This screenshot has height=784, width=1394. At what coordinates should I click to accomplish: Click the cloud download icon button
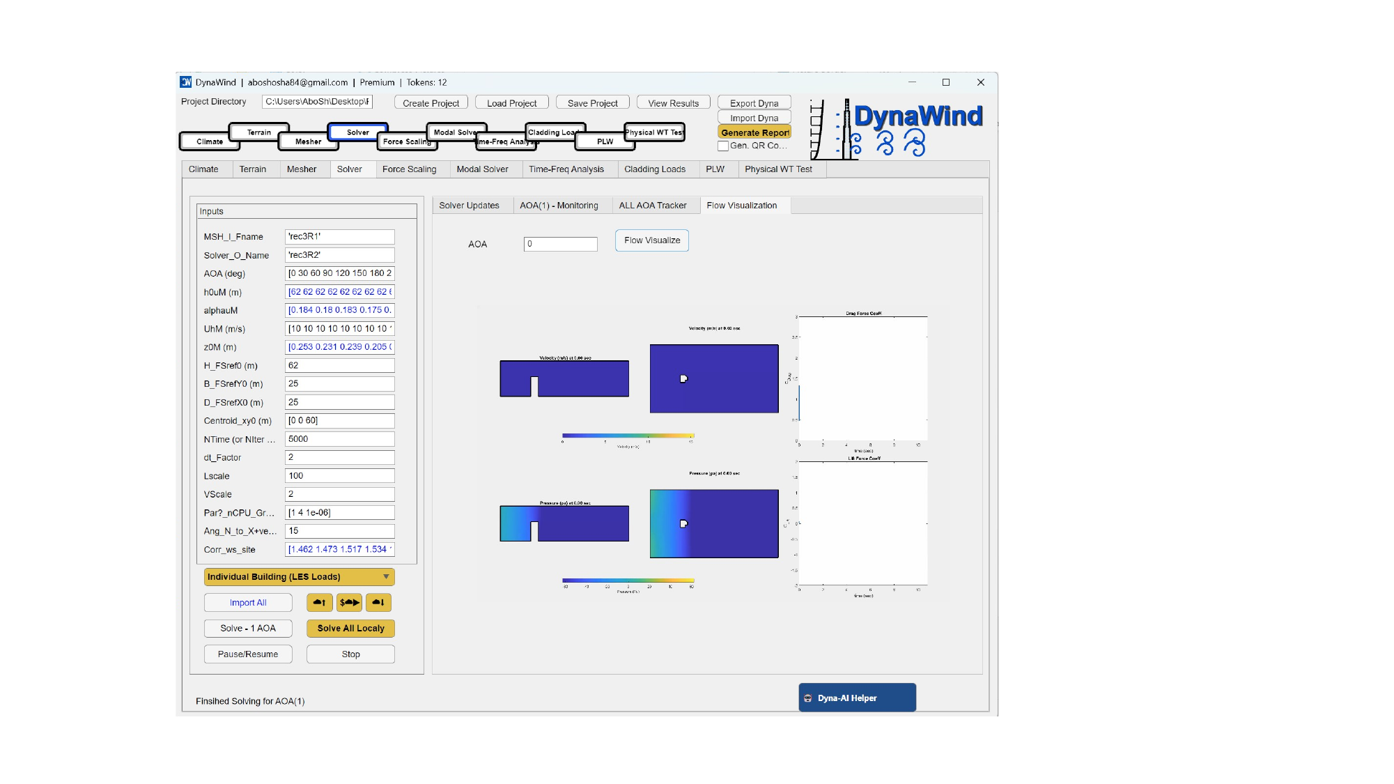(x=378, y=603)
